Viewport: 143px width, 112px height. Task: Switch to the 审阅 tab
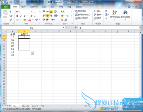pyautogui.click(x=61, y=7)
